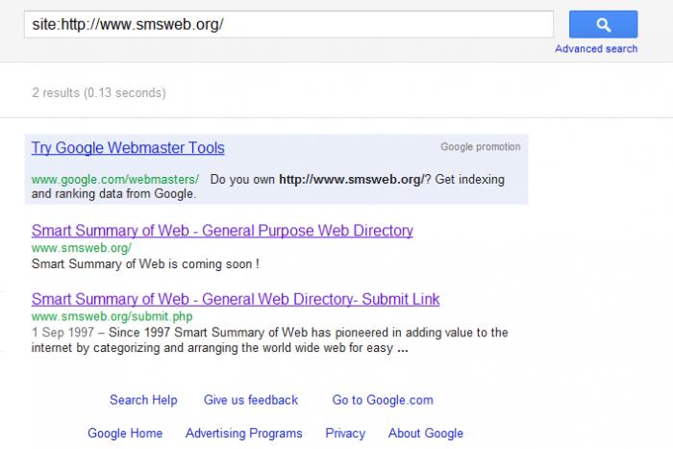Open the Web Directory Submit Link result
673x449 pixels.
click(x=236, y=299)
